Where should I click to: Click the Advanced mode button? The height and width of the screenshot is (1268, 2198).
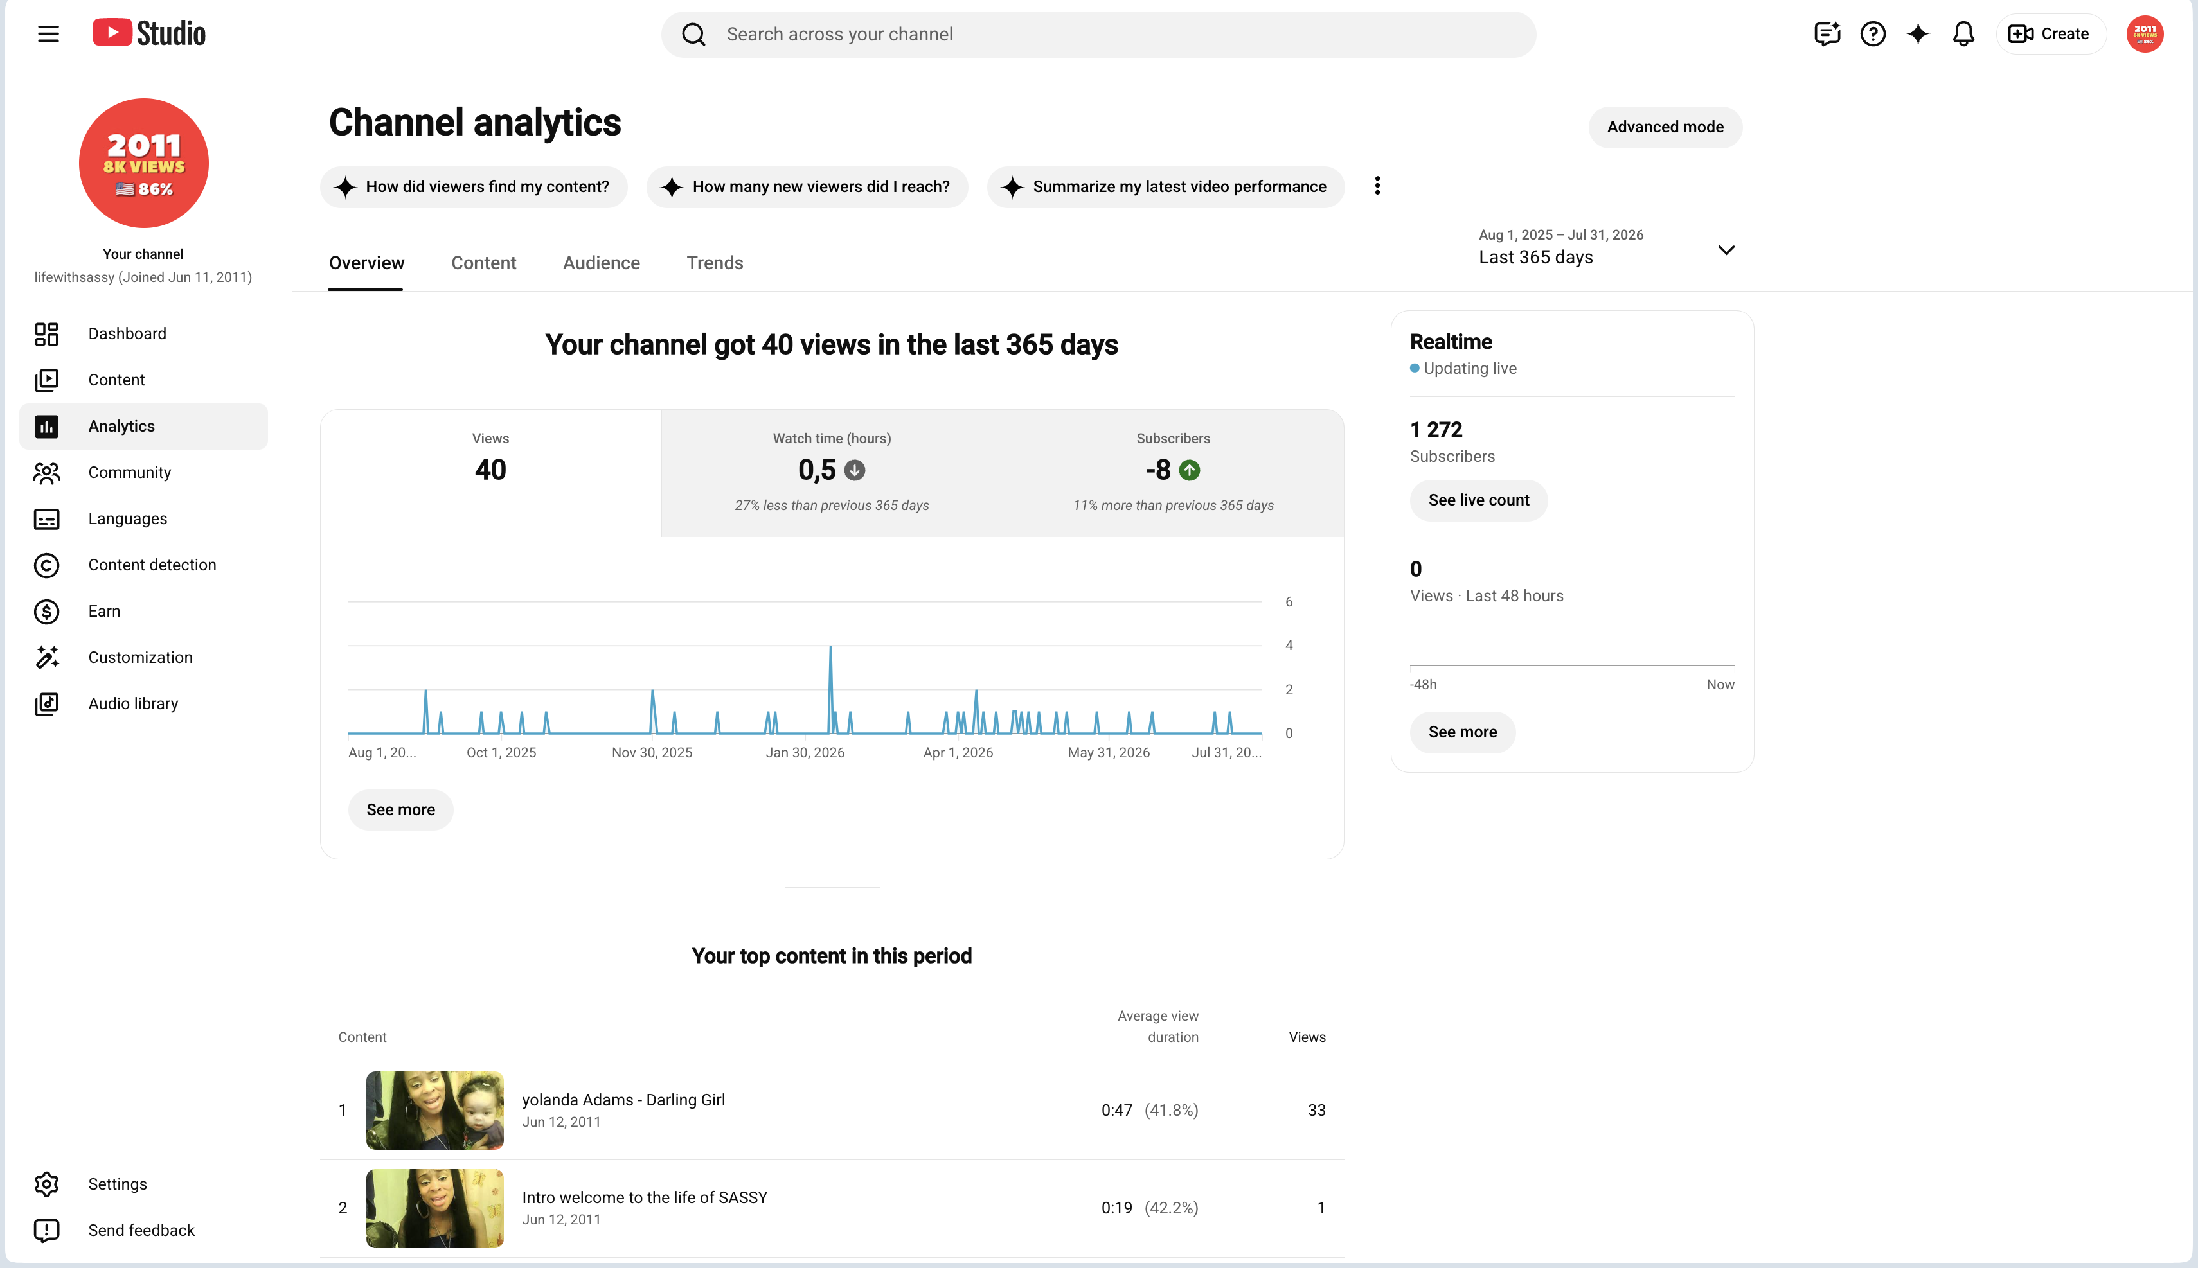point(1665,127)
